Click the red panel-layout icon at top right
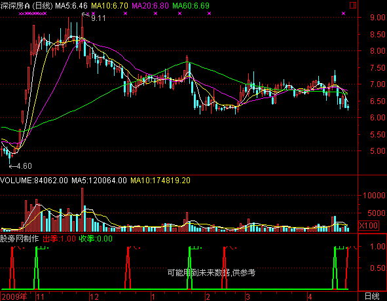The height and width of the screenshot is (301, 387). [x=353, y=5]
